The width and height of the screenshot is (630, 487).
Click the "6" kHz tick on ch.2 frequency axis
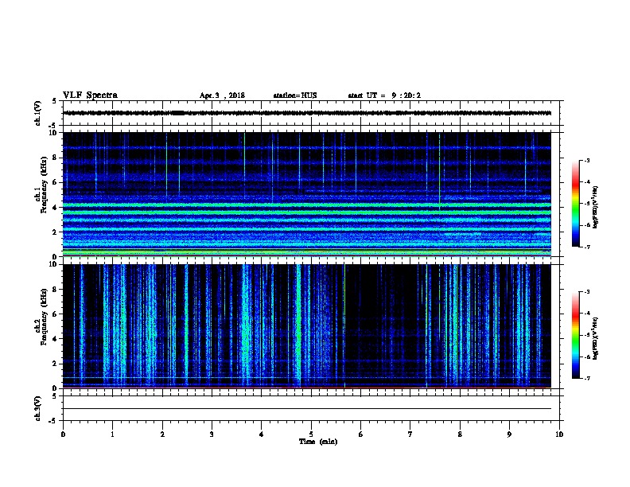point(56,314)
